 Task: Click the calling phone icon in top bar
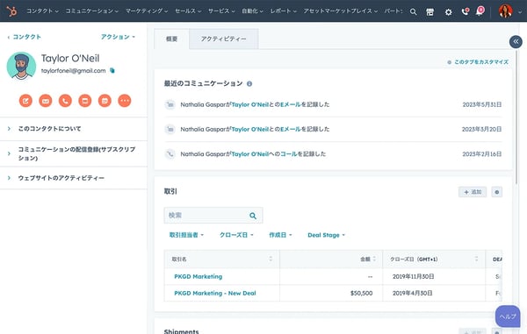(x=466, y=11)
